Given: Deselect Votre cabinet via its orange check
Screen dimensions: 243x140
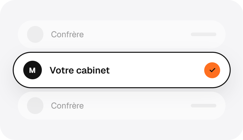Looking at the screenshot, I should point(212,70).
